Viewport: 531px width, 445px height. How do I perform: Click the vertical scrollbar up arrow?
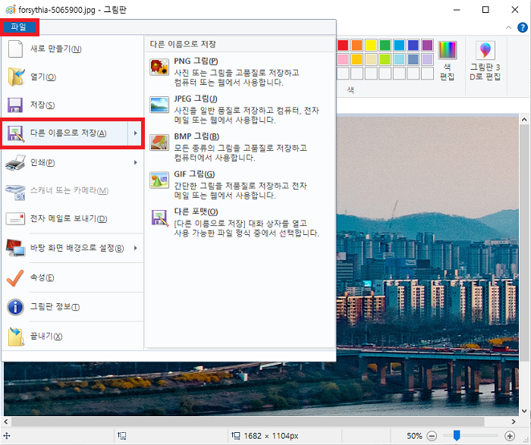[x=524, y=120]
